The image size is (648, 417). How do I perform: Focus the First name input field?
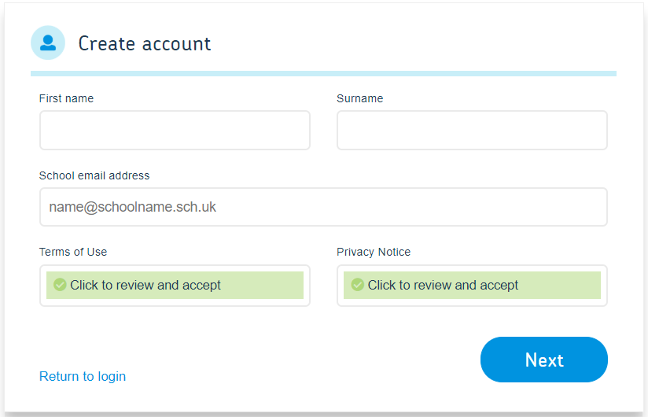[x=175, y=130]
